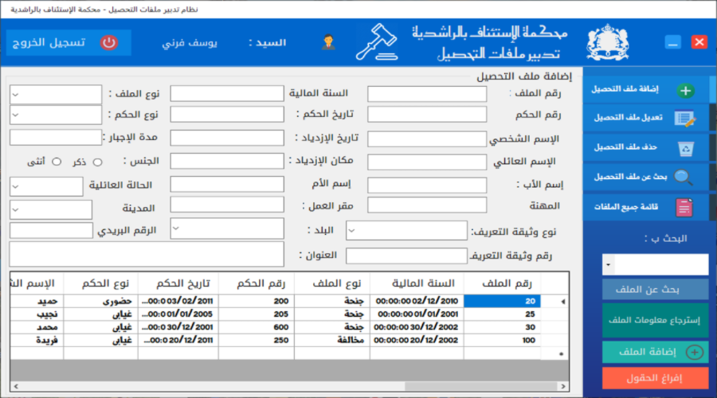Viewport: 717px width, 398px height.
Task: Click the إسترجاع معلومات الملف button
Action: (655, 321)
